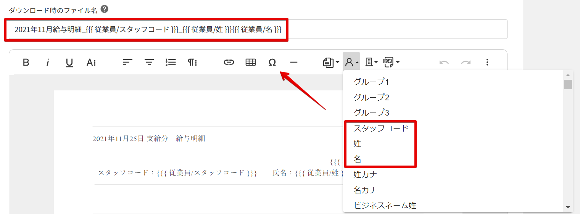Open the text alignment options
The height and width of the screenshot is (214, 580).
[127, 62]
